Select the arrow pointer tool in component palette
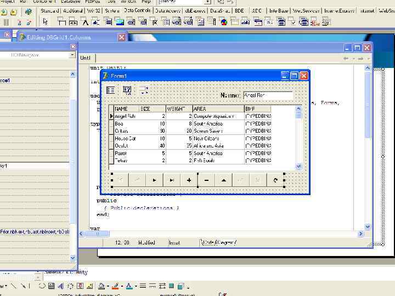This screenshot has width=395, height=296. click(x=45, y=21)
